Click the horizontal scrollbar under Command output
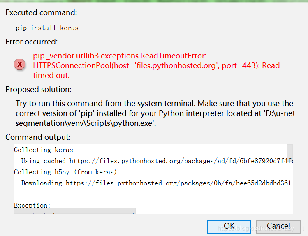This screenshot has height=236, width=308. 74,211
